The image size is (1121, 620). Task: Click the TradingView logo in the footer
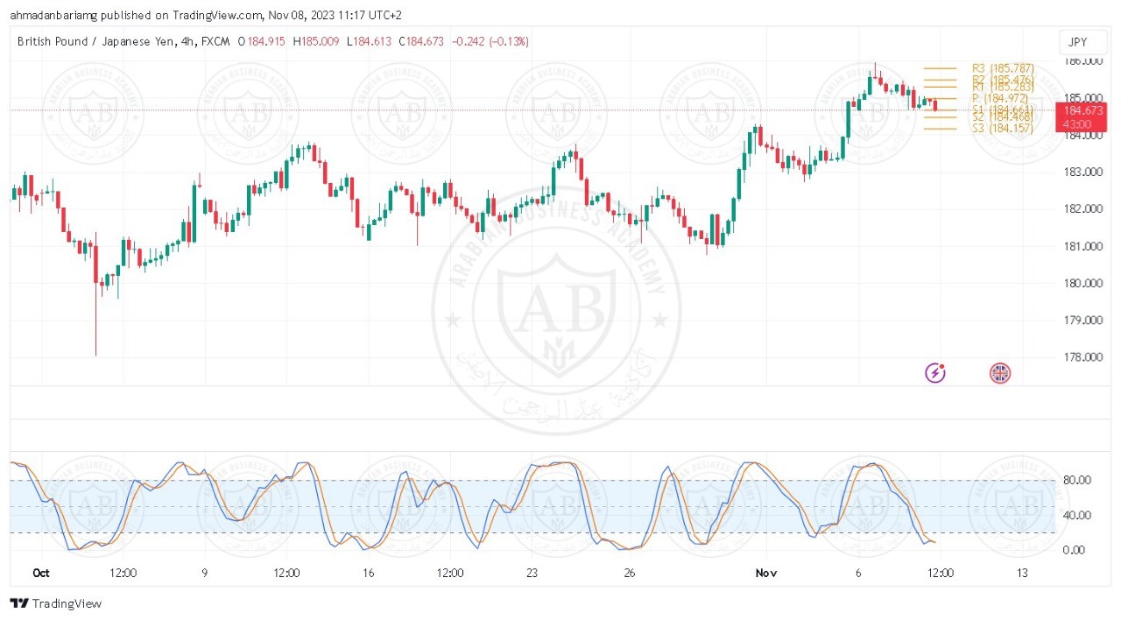(x=56, y=603)
